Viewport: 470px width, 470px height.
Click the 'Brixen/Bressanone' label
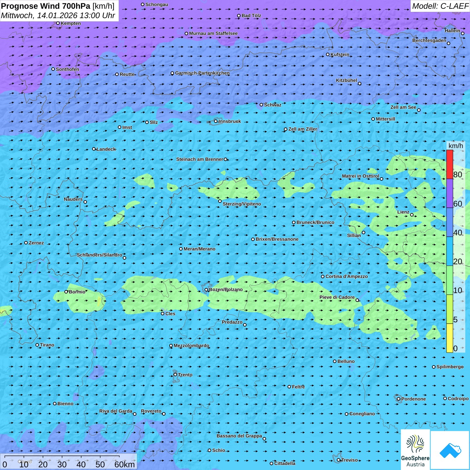tap(277, 239)
